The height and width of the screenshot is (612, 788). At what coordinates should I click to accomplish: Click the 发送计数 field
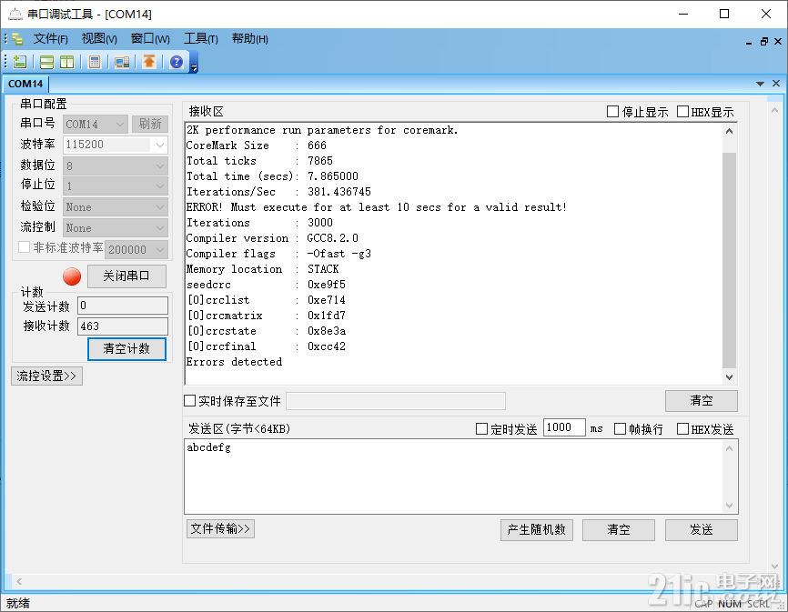pyautogui.click(x=123, y=306)
